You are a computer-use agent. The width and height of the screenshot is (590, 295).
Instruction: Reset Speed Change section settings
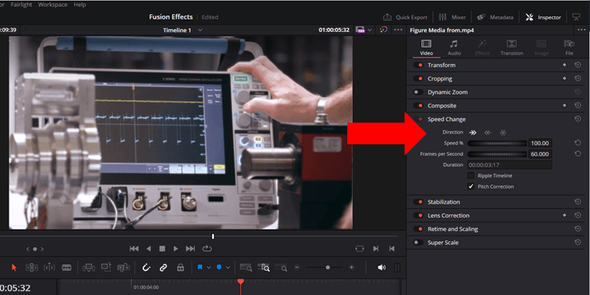578,119
